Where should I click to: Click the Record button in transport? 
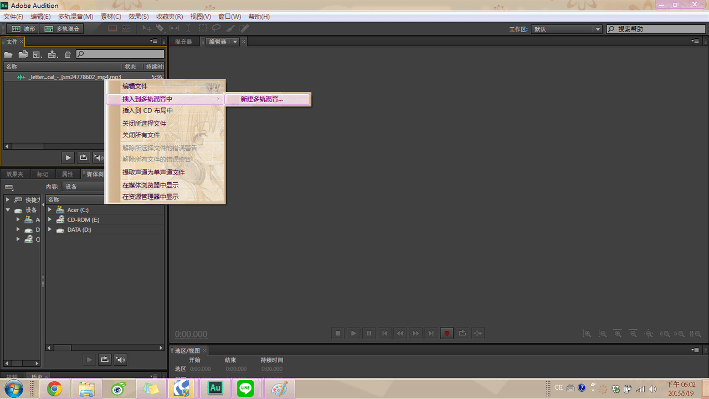point(447,333)
